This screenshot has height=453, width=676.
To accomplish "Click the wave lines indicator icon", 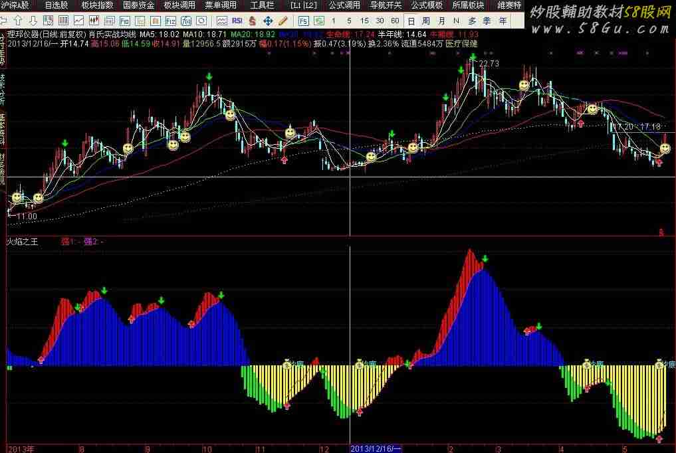I will pos(221,20).
